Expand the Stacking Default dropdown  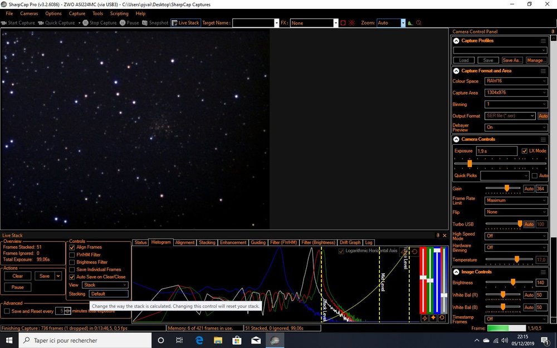pos(108,293)
